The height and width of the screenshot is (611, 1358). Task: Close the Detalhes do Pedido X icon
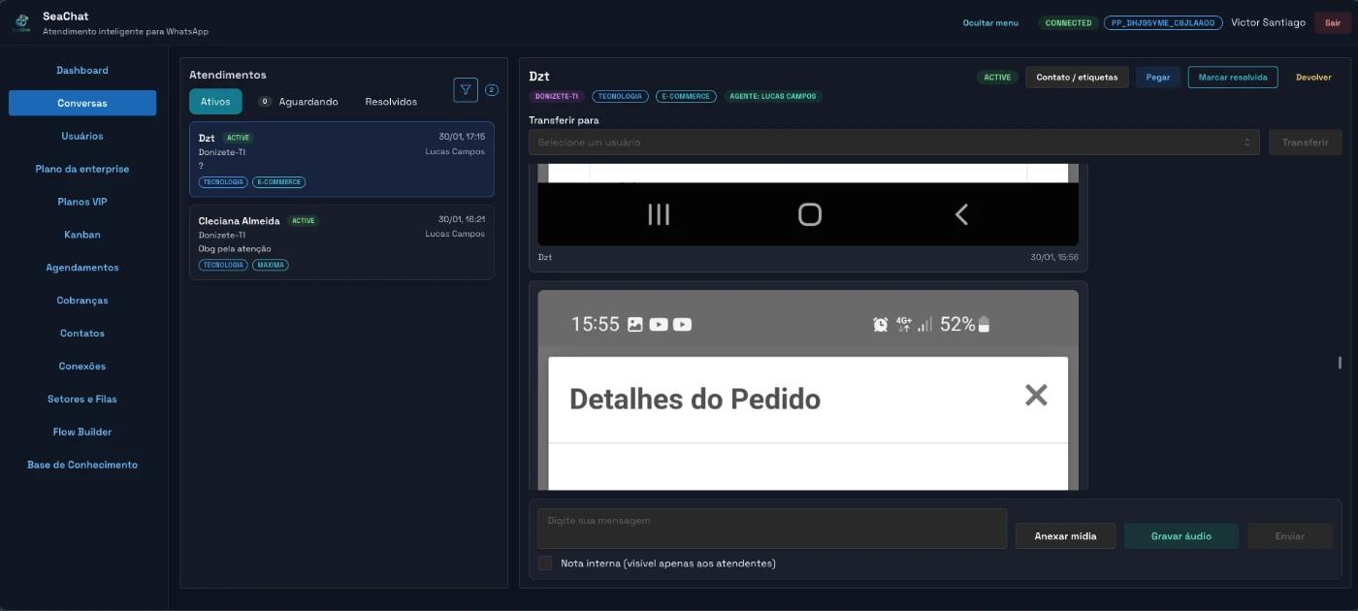[1036, 395]
